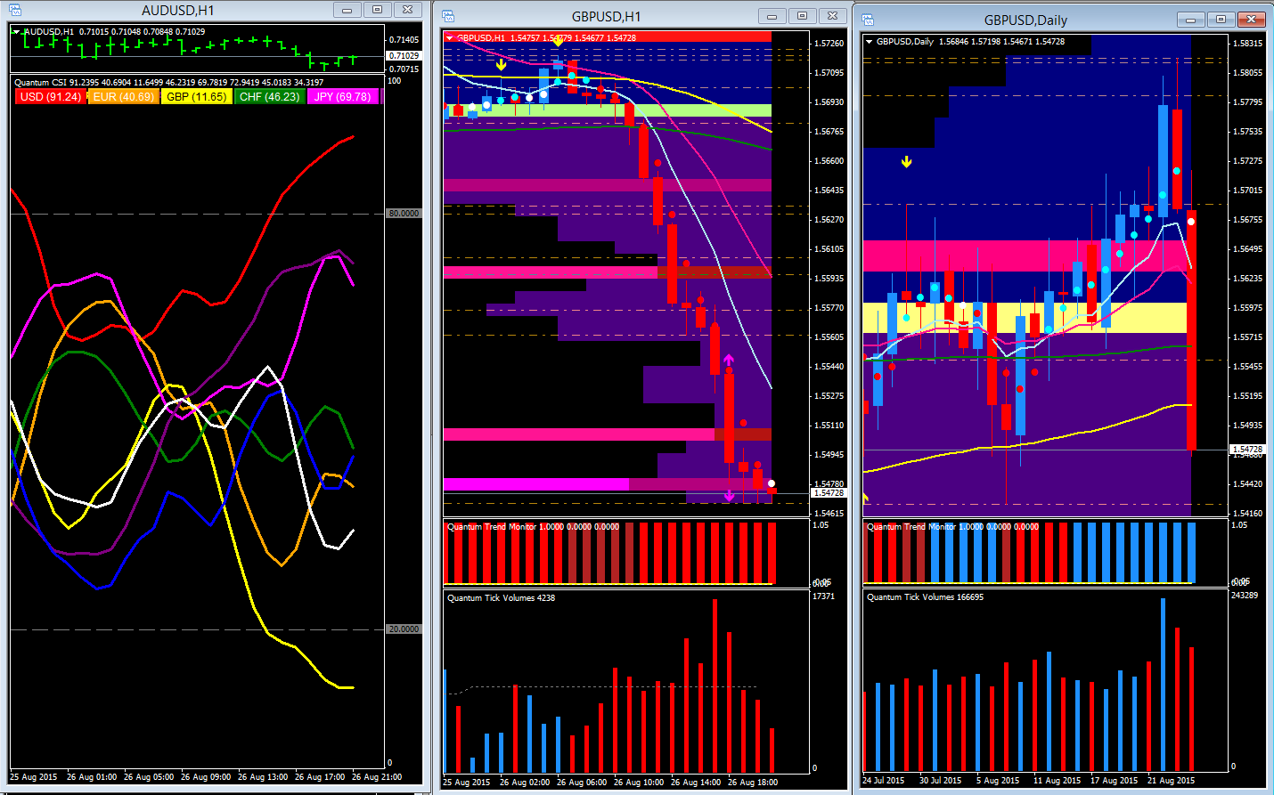Image resolution: width=1274 pixels, height=795 pixels.
Task: Click the magenta up arrow marker on GBPUSD,H1
Action: (x=729, y=360)
